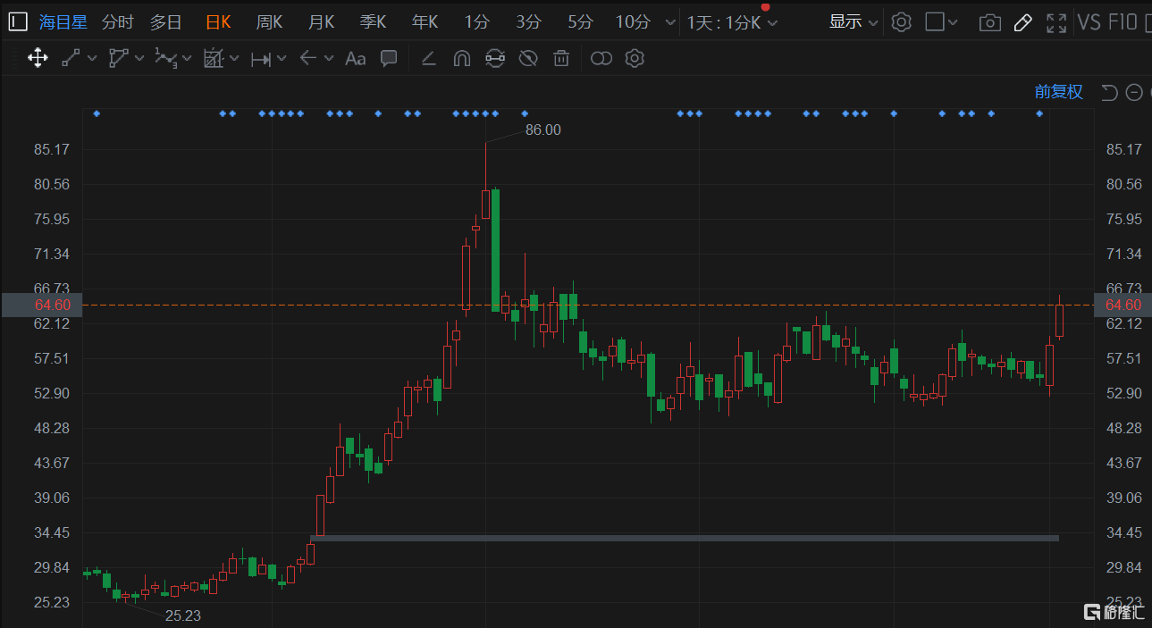Open the F10 company info button

pyautogui.click(x=1124, y=22)
